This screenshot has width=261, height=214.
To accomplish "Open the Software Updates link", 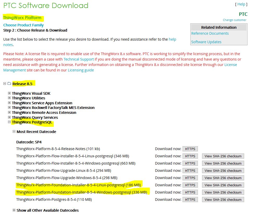I will pos(206,42).
